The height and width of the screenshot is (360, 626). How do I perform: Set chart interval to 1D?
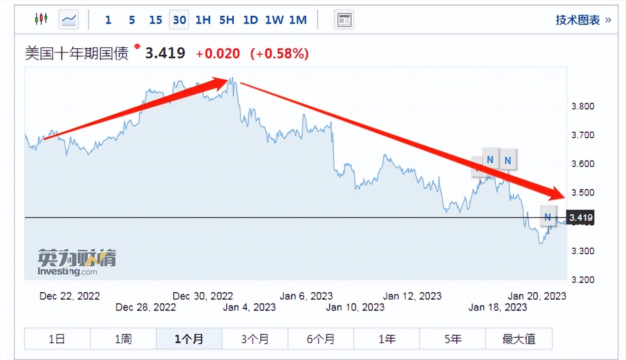(x=250, y=20)
